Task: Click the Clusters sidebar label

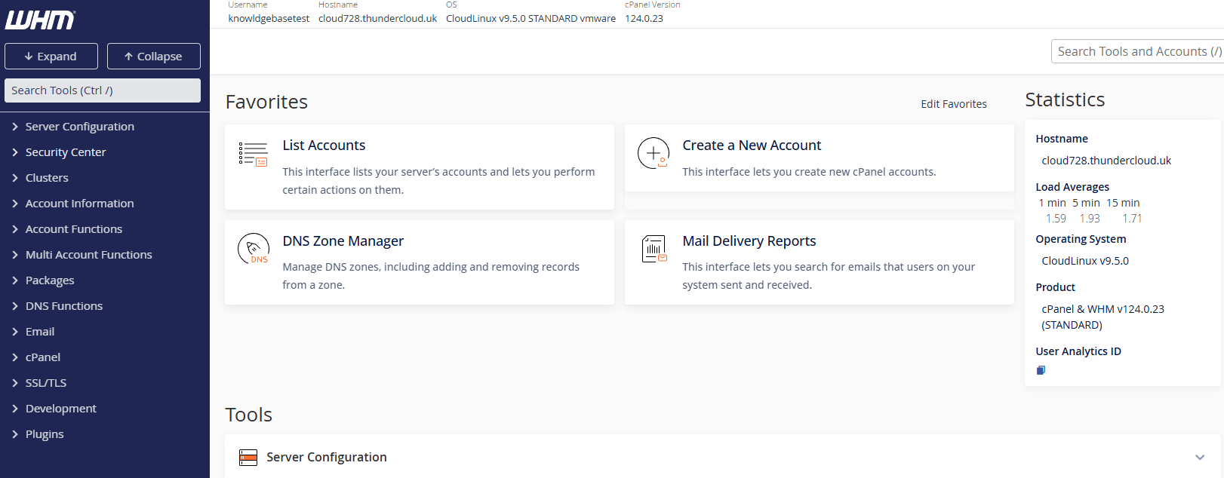Action: (47, 178)
